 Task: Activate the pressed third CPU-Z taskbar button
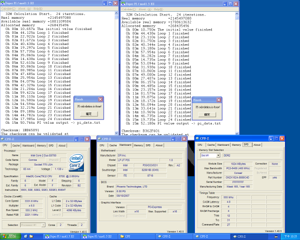(x=249, y=237)
